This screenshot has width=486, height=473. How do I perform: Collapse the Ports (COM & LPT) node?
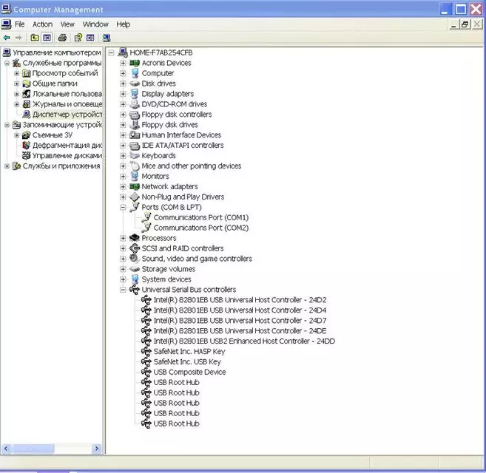123,207
